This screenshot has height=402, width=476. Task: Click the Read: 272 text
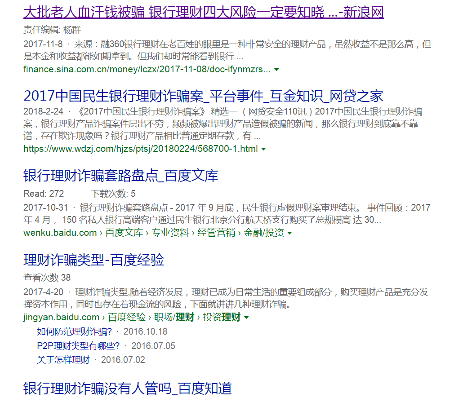(44, 194)
